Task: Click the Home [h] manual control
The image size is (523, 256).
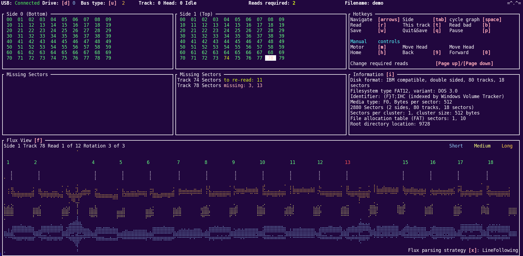Action: tap(382, 52)
